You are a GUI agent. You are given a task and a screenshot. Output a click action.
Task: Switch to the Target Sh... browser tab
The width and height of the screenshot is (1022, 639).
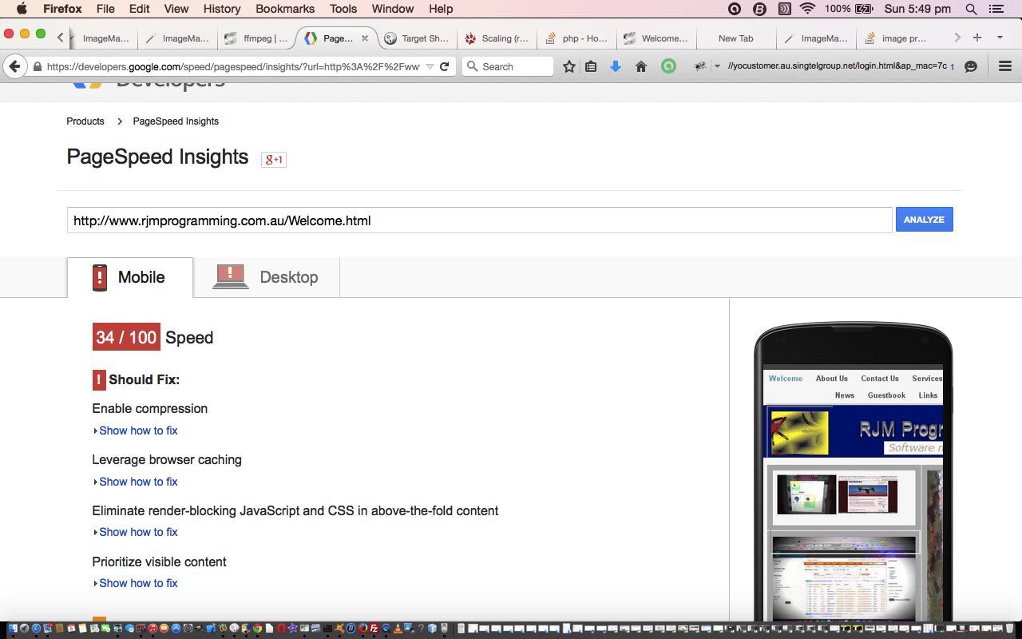417,38
